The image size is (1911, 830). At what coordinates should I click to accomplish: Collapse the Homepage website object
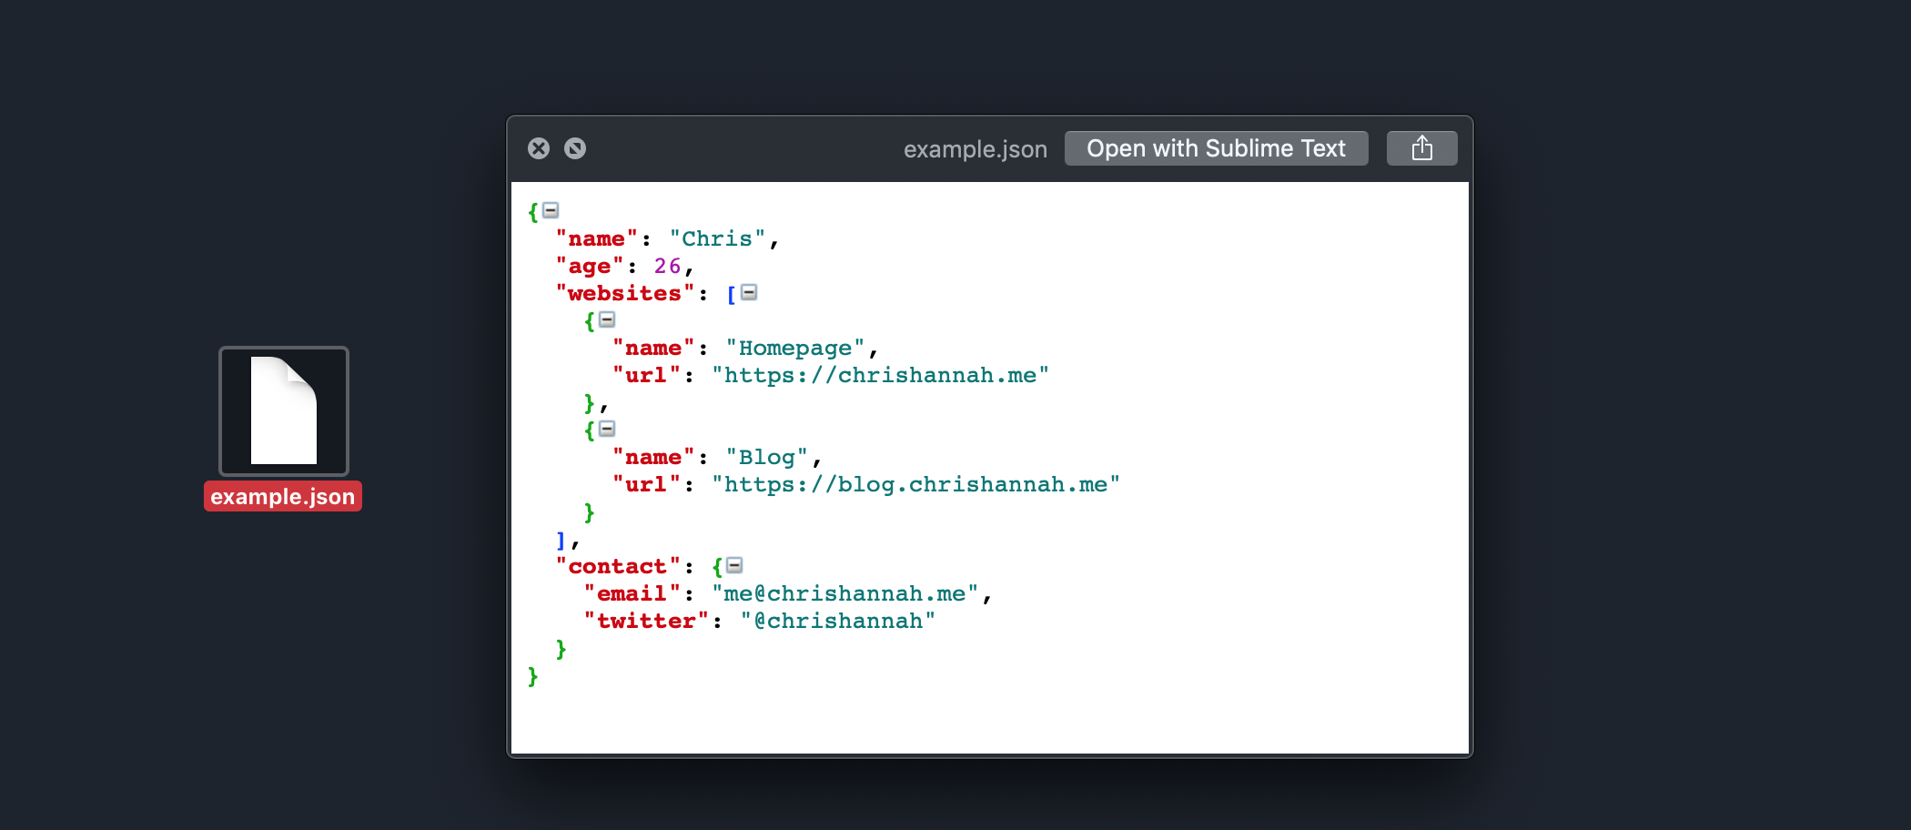click(607, 319)
